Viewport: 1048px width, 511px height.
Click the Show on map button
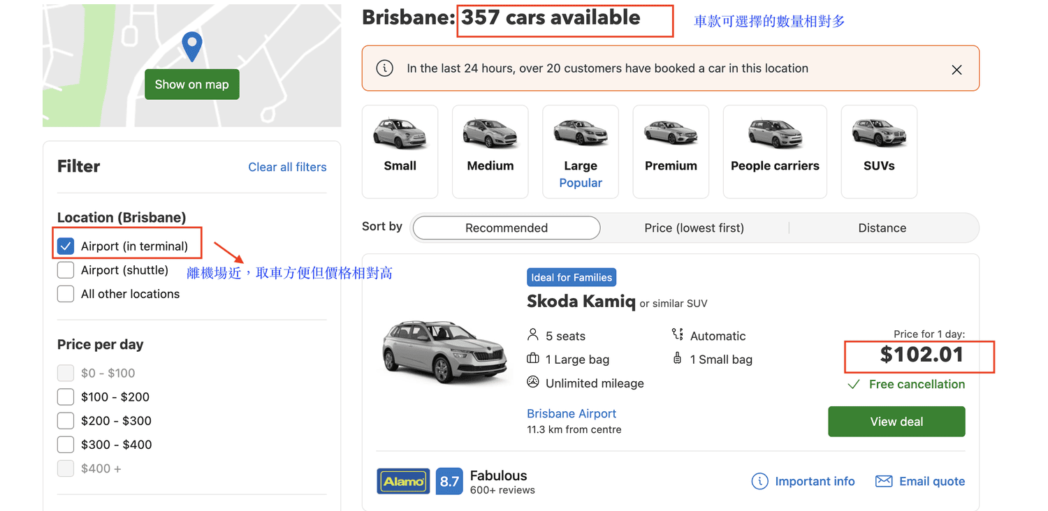click(x=192, y=84)
